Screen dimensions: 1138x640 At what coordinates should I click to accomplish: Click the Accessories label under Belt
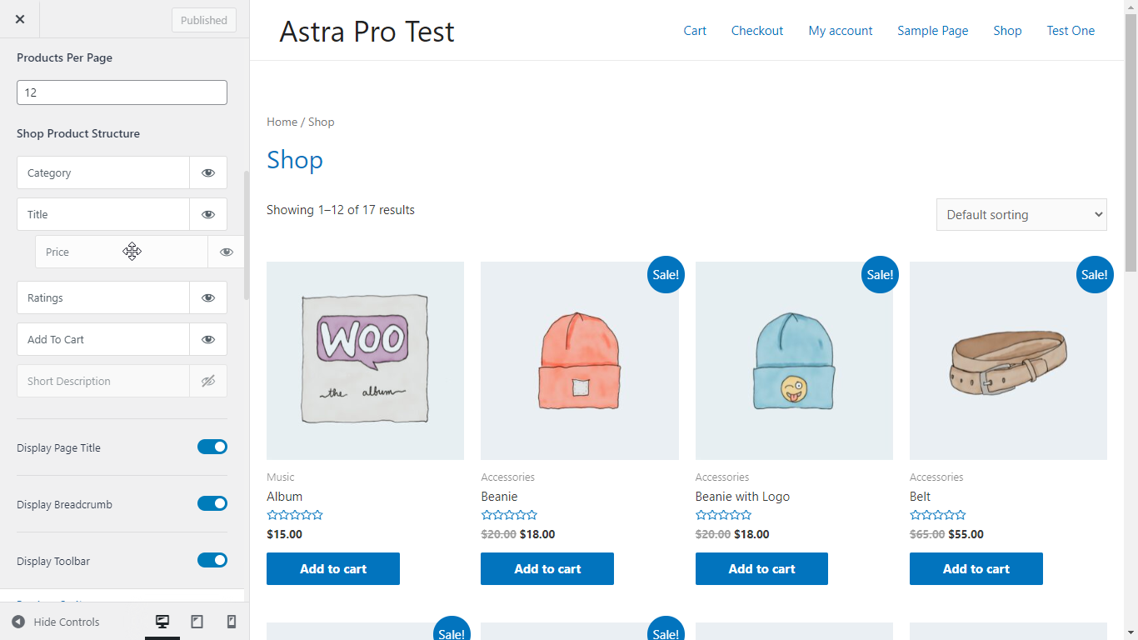point(936,477)
